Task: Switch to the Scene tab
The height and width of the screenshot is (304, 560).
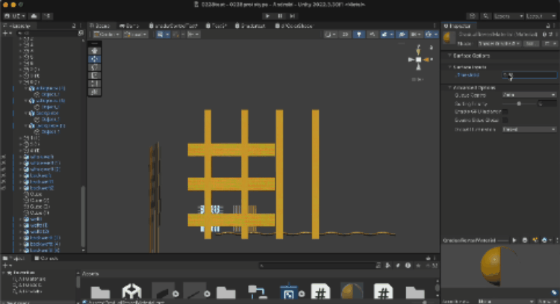Action: [99, 25]
